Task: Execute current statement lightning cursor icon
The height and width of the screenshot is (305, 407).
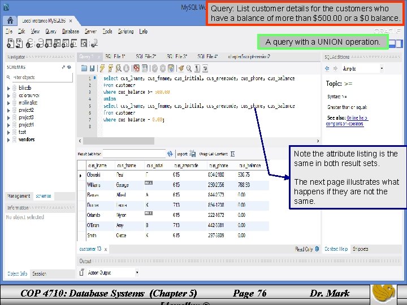Action: point(110,68)
